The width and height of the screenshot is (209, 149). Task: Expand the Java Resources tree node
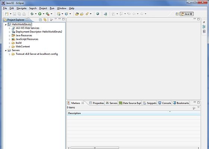(x=9, y=36)
